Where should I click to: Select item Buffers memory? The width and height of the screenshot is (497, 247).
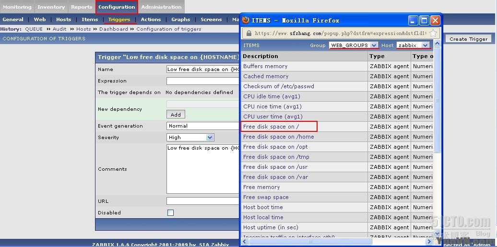click(265, 66)
